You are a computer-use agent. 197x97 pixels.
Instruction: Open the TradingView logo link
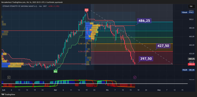8,95
